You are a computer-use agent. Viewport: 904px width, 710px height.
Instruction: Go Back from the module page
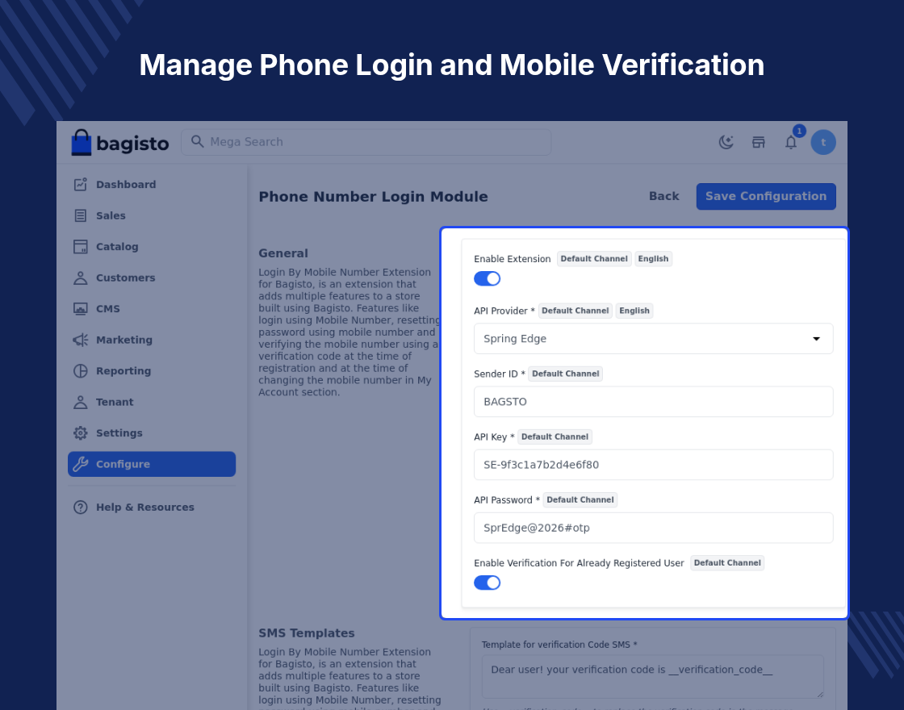(x=664, y=197)
